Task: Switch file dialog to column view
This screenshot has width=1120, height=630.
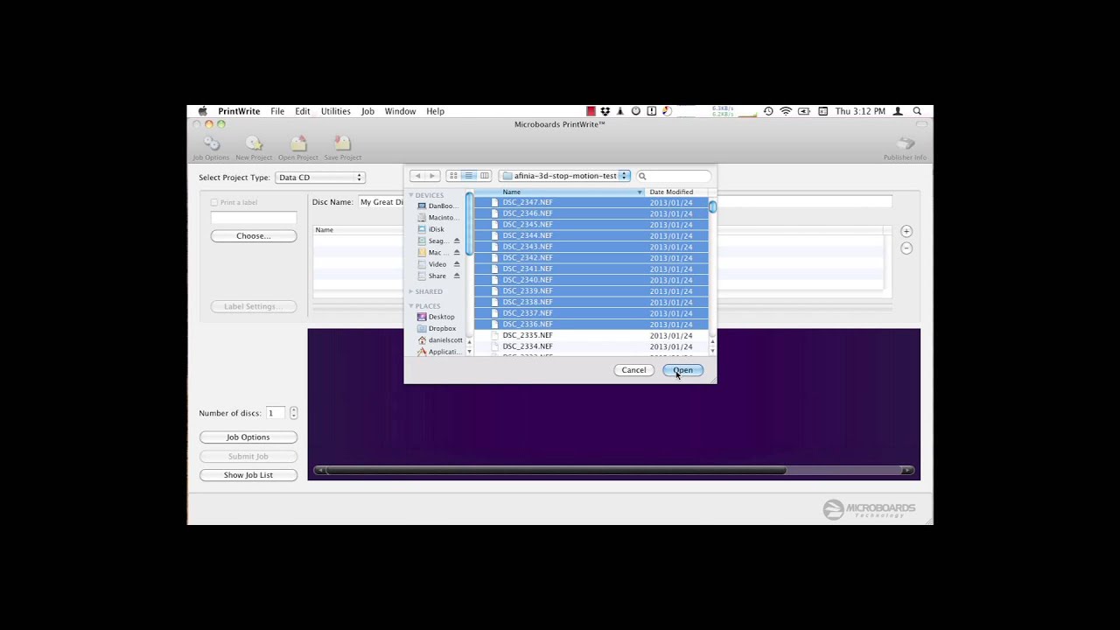Action: pos(484,176)
